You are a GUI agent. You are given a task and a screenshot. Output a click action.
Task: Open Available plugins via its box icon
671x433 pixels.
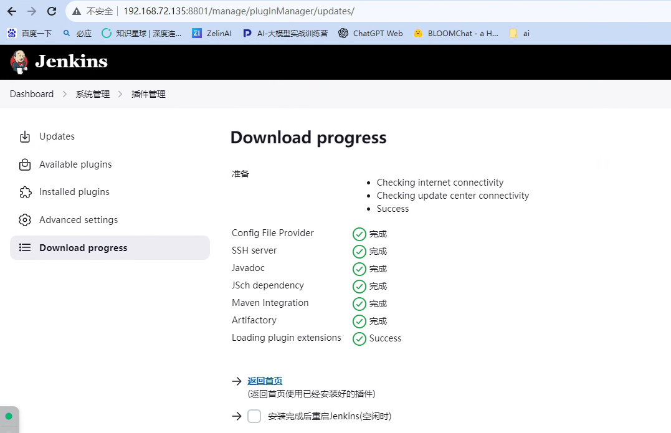(x=25, y=164)
